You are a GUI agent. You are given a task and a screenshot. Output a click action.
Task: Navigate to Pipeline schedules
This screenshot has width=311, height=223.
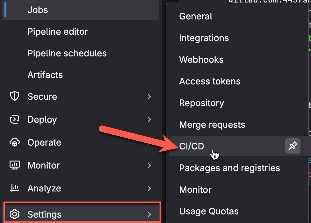[x=67, y=53]
